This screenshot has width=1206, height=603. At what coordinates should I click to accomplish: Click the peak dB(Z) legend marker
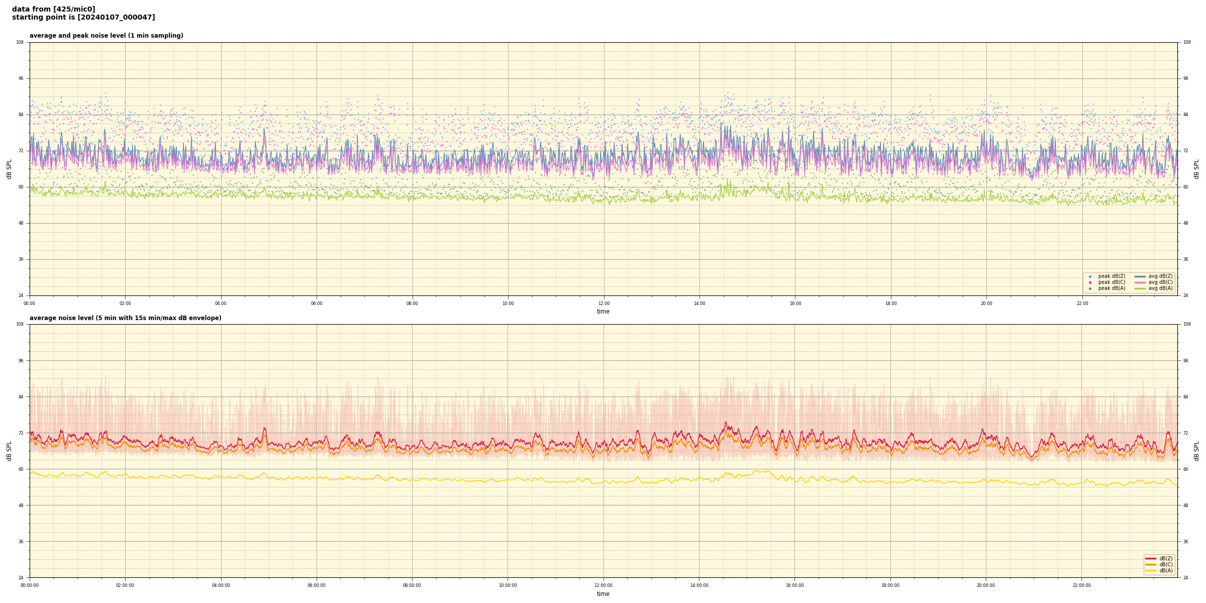(x=1090, y=276)
